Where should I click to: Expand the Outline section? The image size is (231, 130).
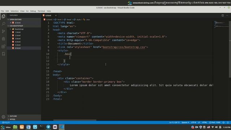tap(24, 116)
